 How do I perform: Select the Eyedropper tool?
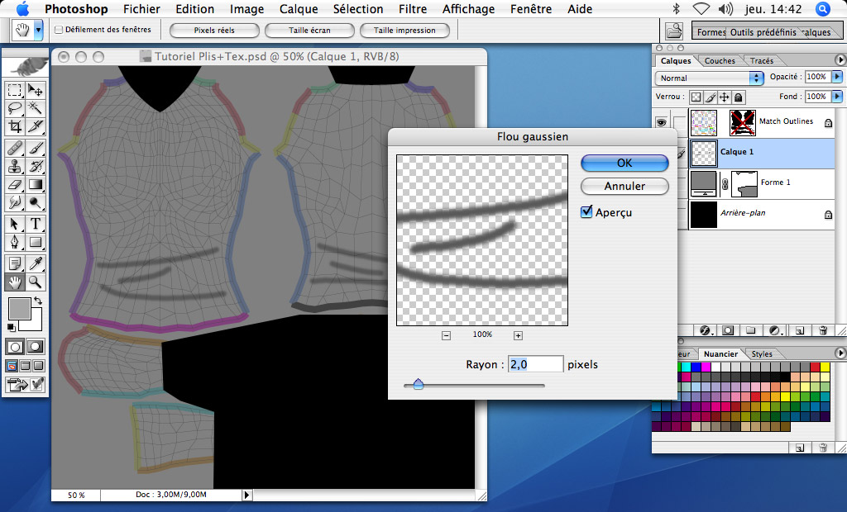tap(36, 263)
